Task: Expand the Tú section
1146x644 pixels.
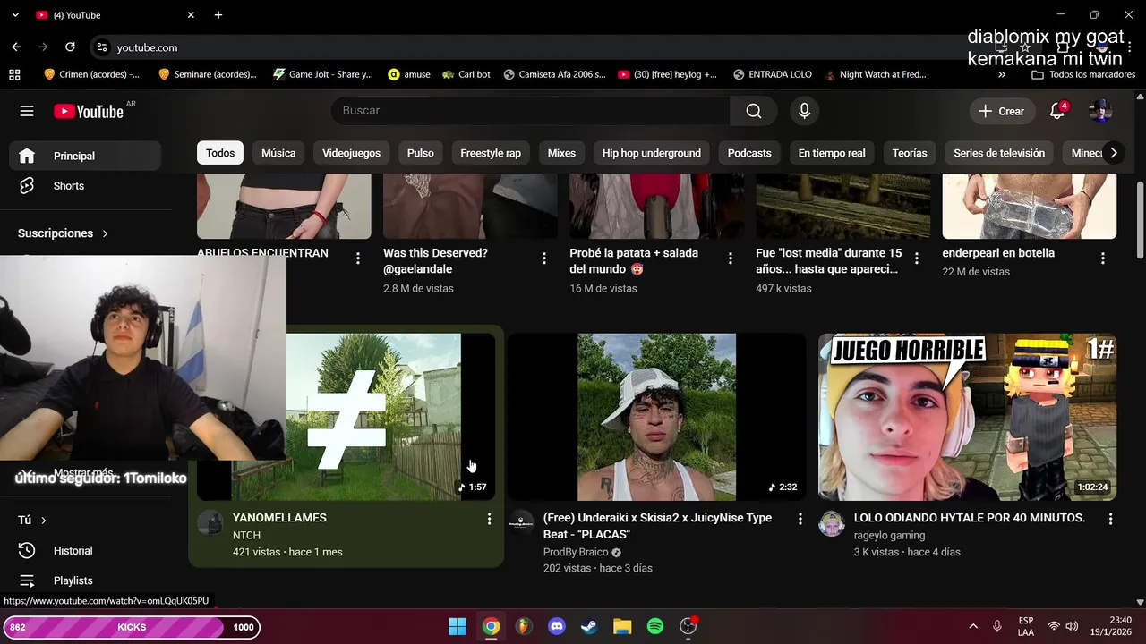Action: pyautogui.click(x=32, y=520)
